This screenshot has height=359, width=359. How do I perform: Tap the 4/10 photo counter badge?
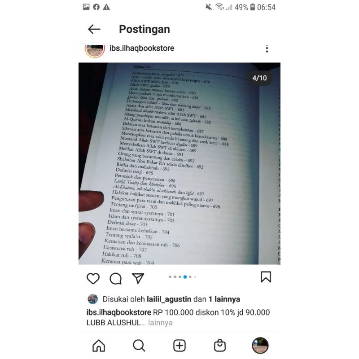click(x=259, y=78)
